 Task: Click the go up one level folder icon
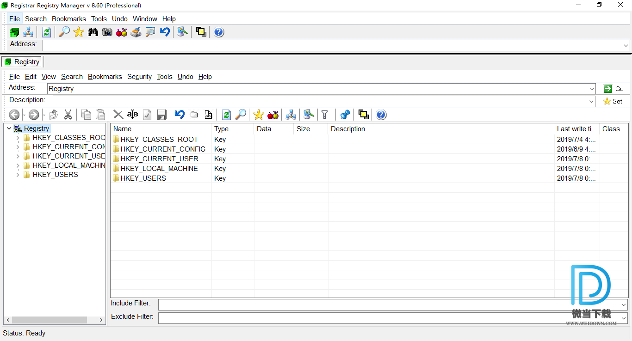click(54, 115)
